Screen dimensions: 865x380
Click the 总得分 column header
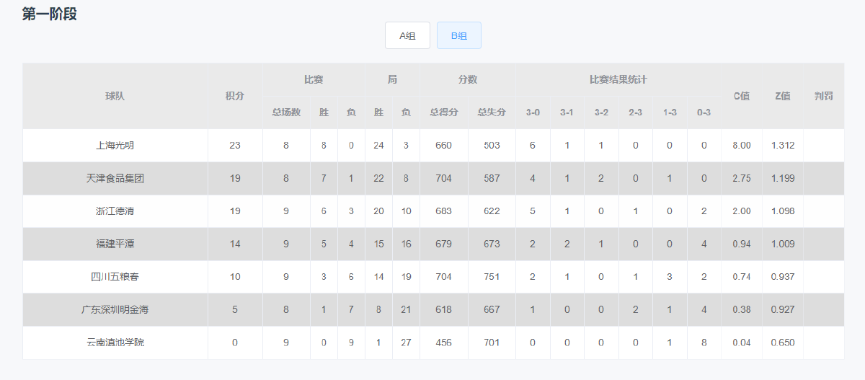point(444,112)
